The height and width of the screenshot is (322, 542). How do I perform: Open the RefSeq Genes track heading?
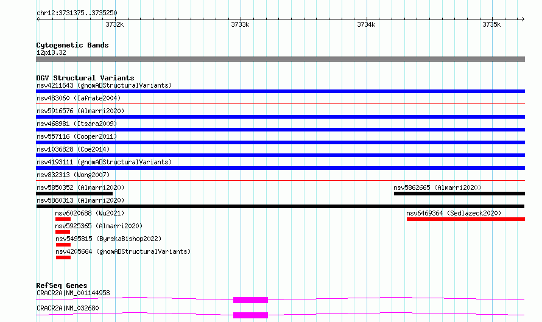(x=62, y=285)
